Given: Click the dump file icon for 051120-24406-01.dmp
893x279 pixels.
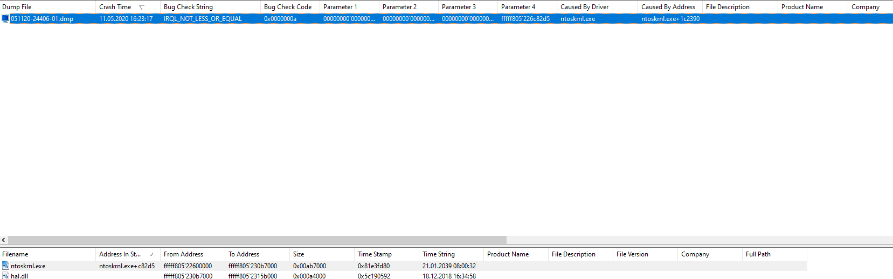Looking at the screenshot, I should (x=6, y=19).
